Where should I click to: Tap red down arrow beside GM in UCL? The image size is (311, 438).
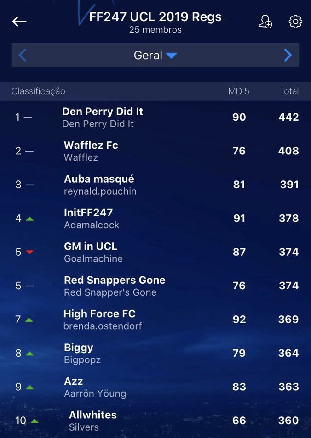pyautogui.click(x=29, y=252)
